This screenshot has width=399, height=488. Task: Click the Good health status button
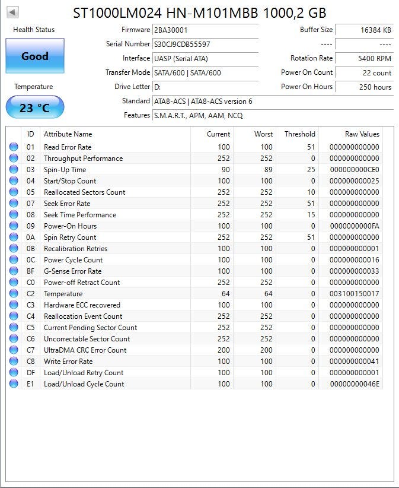point(34,56)
